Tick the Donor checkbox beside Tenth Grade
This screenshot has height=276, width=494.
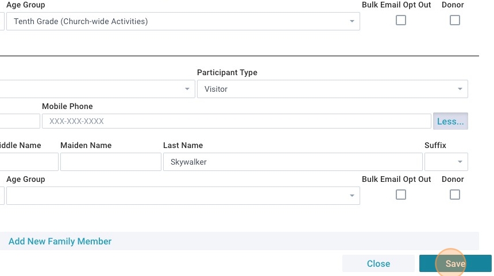(x=455, y=20)
